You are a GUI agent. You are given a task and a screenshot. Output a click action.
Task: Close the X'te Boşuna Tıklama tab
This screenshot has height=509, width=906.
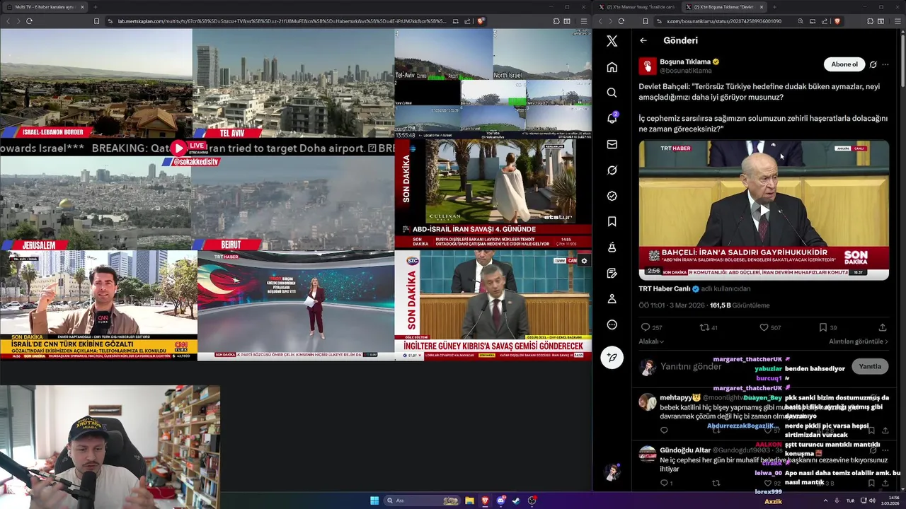tap(762, 7)
